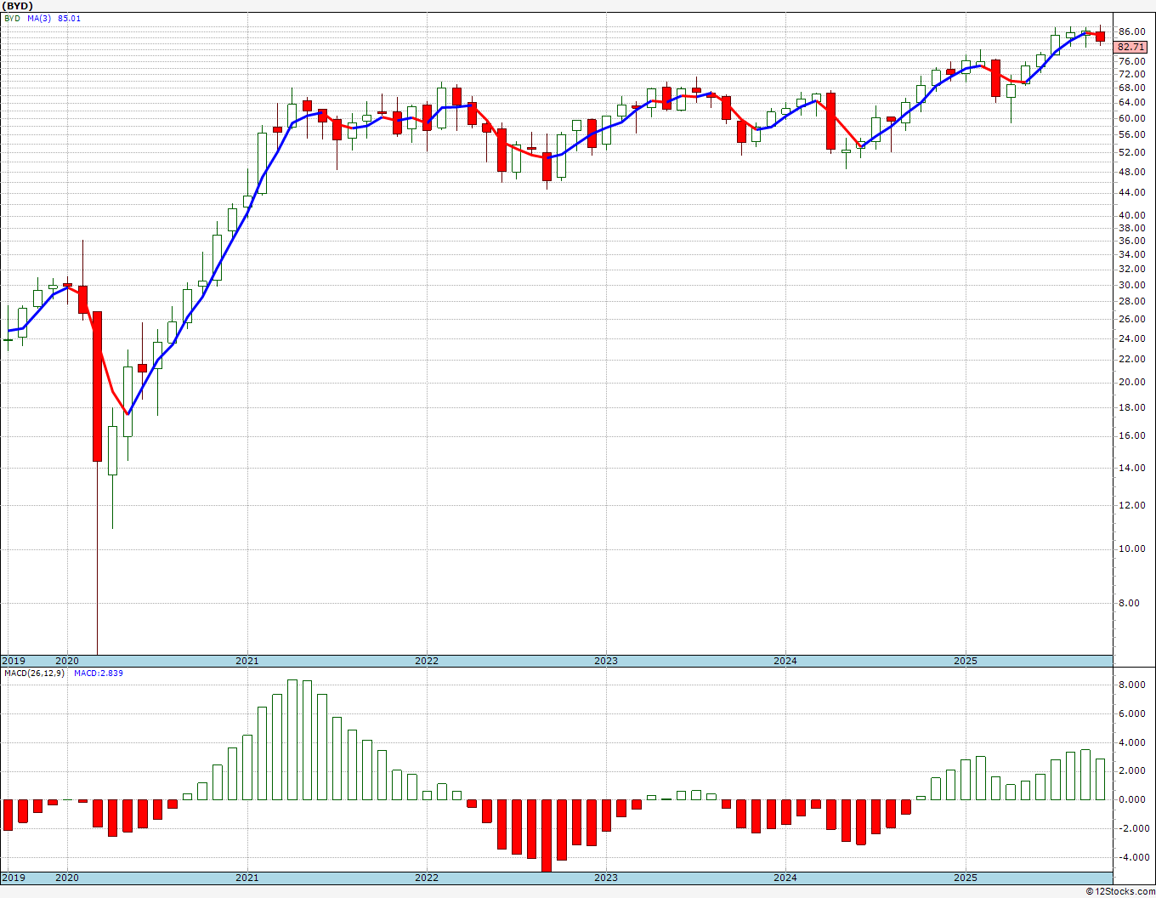
Task: Click the long red March 2020 crash candle
Action: (98, 386)
